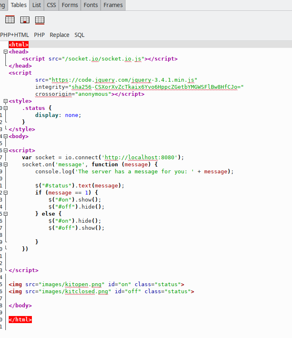
Task: Click the highlighted closing </html> tag
Action: [20, 319]
